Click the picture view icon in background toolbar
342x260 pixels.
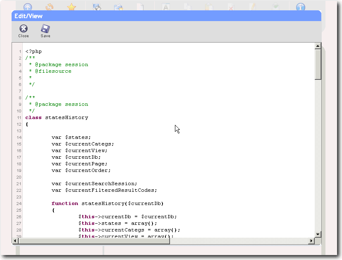tap(97, 7)
